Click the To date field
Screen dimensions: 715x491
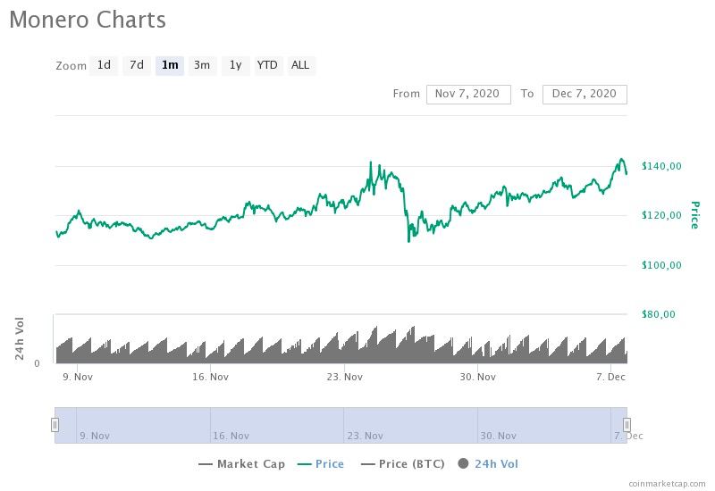(584, 94)
